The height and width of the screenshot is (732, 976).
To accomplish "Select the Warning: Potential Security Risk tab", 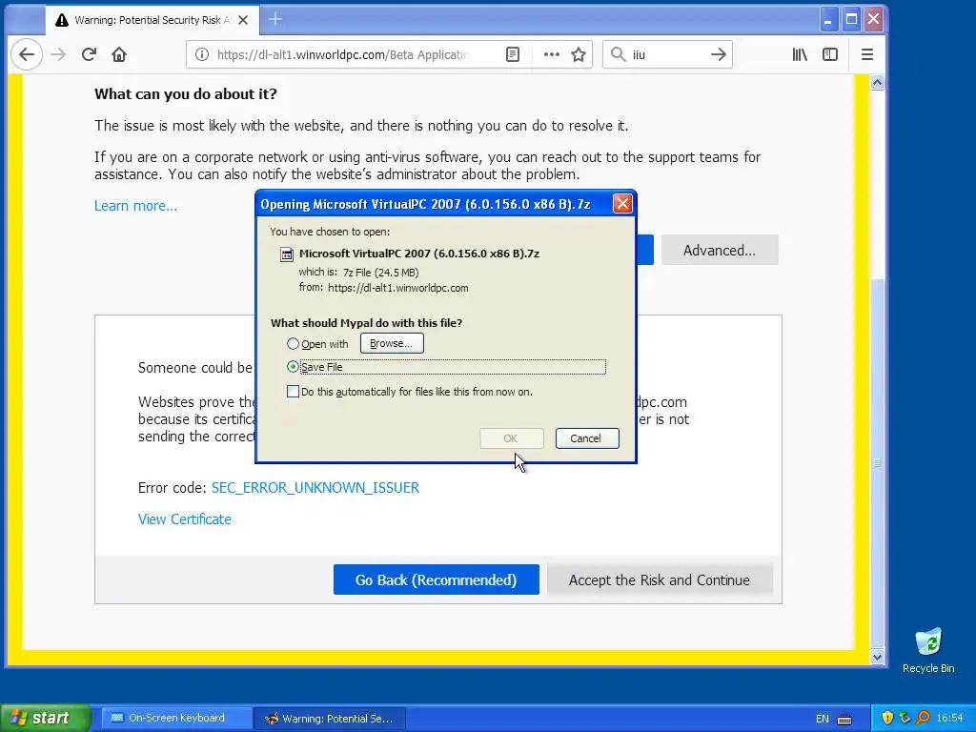I will pos(152,20).
